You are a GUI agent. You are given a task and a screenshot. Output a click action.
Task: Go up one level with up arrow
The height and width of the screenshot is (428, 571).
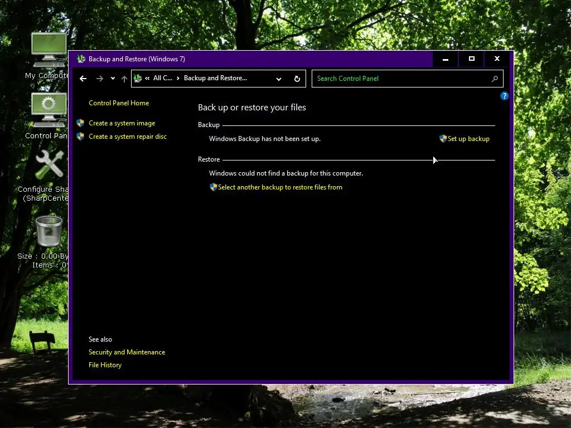coord(124,79)
